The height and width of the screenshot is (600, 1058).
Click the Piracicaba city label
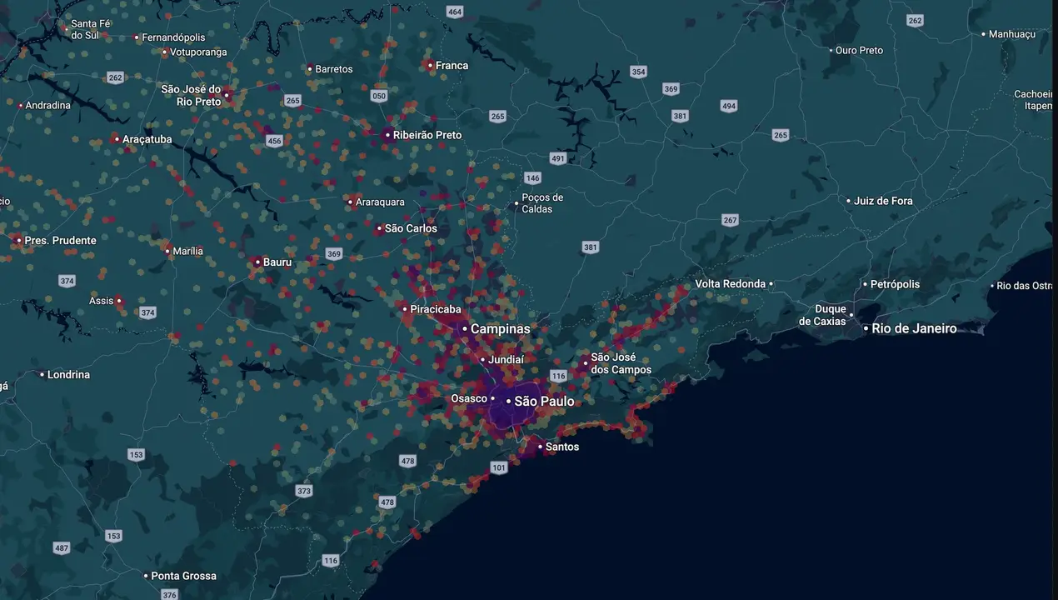436,309
